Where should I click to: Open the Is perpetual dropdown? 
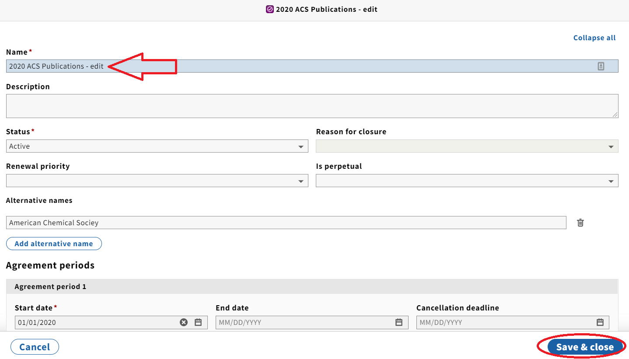[x=467, y=181]
